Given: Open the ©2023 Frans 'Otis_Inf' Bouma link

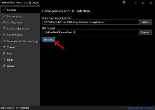Looking at the screenshot, I should tap(140, 108).
